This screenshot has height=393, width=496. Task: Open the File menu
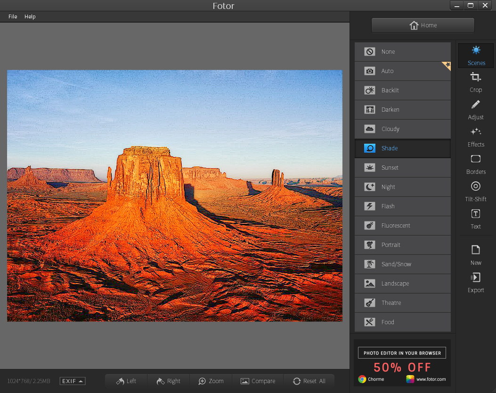pos(13,16)
